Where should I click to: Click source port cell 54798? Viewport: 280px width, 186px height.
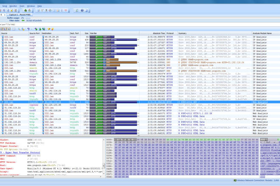33,60
